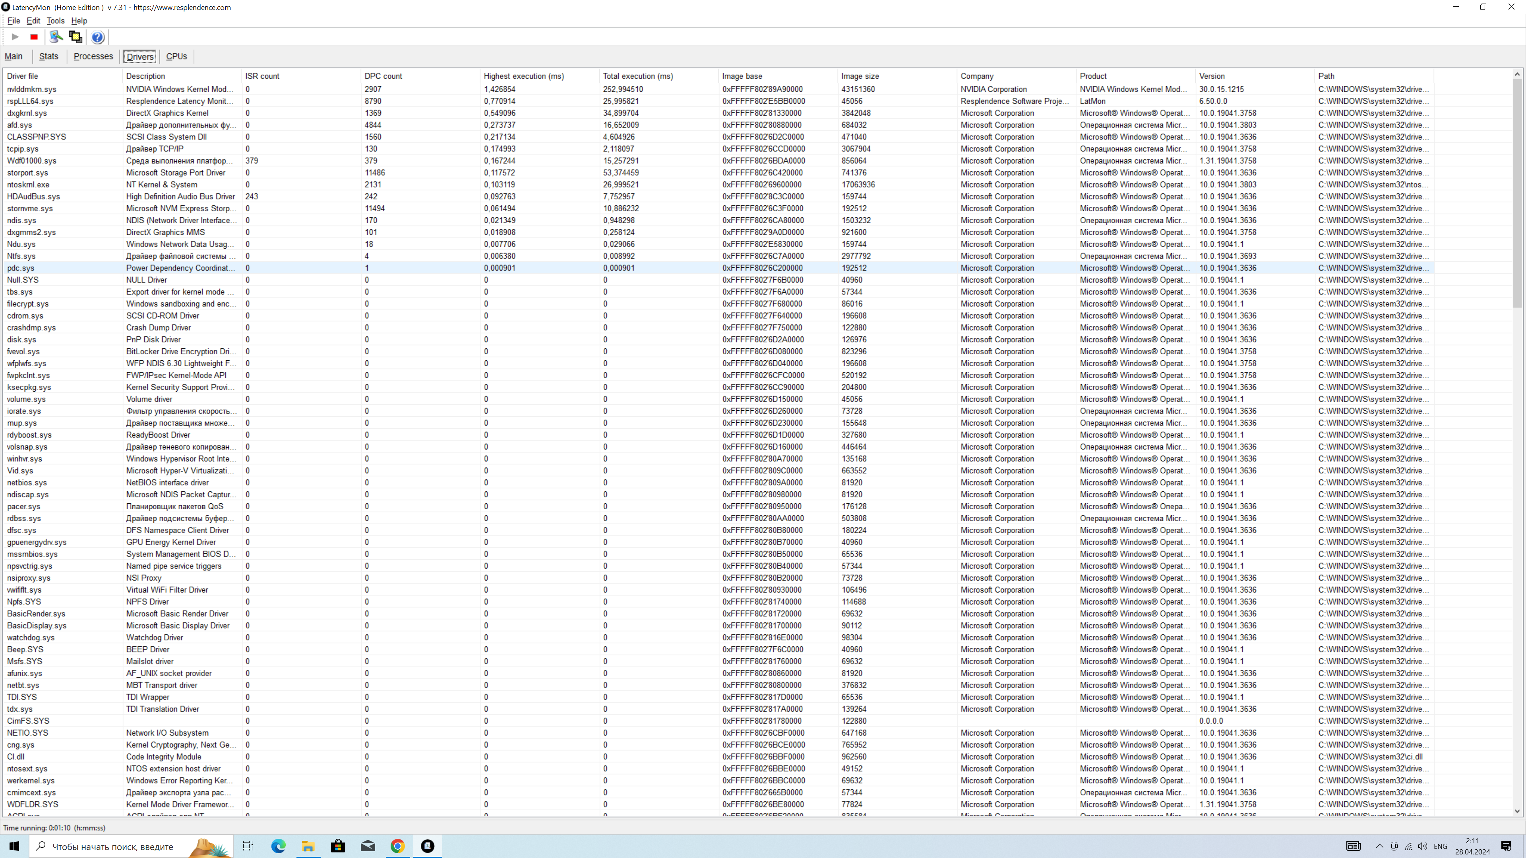Switch to the Processes tab
The image size is (1526, 858).
click(93, 56)
